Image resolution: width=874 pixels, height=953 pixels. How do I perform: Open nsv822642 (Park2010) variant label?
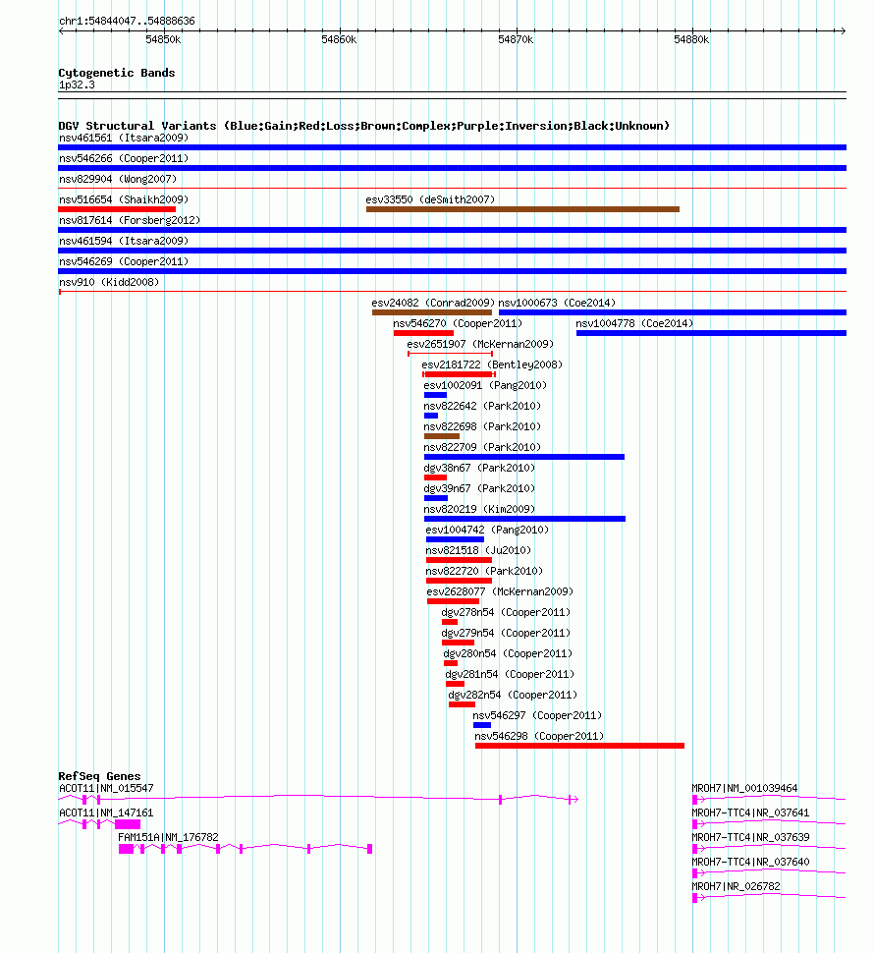pyautogui.click(x=482, y=407)
